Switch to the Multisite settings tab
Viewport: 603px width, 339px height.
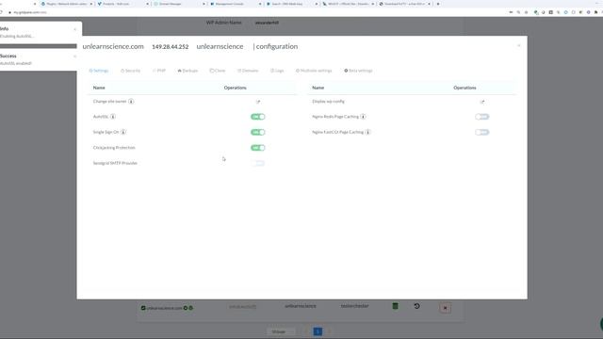coord(314,71)
